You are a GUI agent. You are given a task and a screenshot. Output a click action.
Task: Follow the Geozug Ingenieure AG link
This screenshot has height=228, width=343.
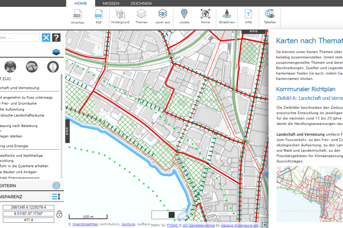pos(240,225)
